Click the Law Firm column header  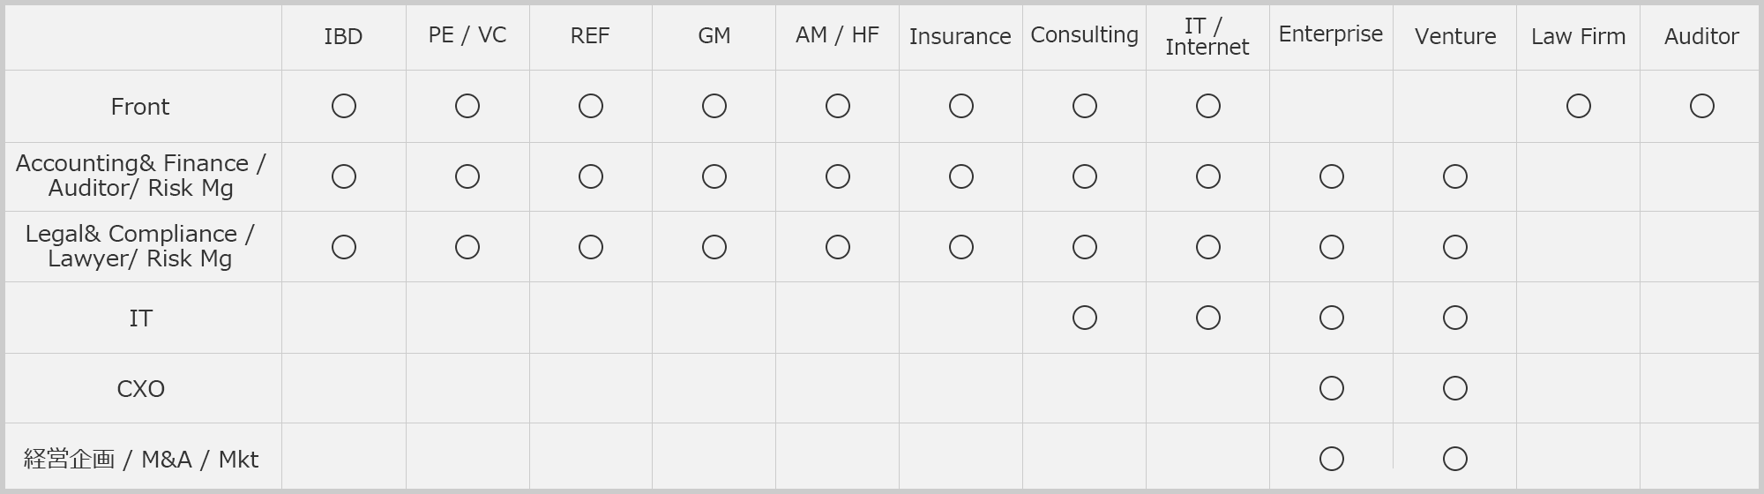[x=1578, y=36]
